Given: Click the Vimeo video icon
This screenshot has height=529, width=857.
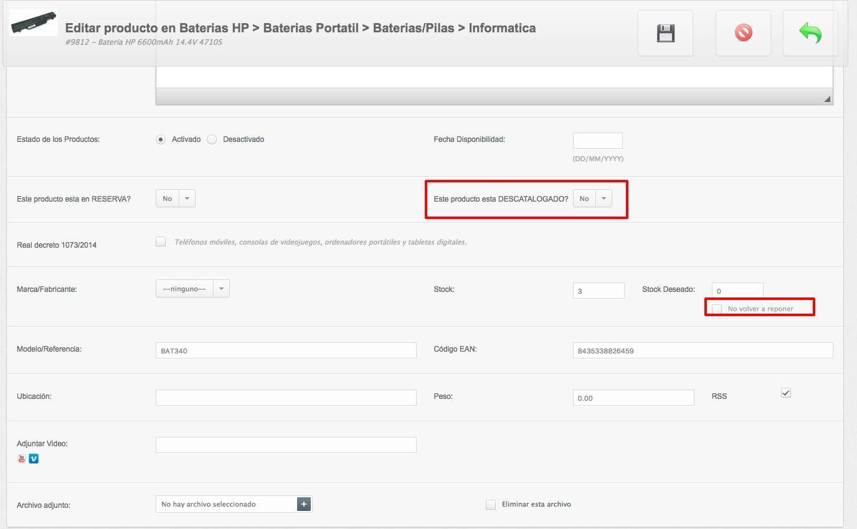Looking at the screenshot, I should coord(34,459).
